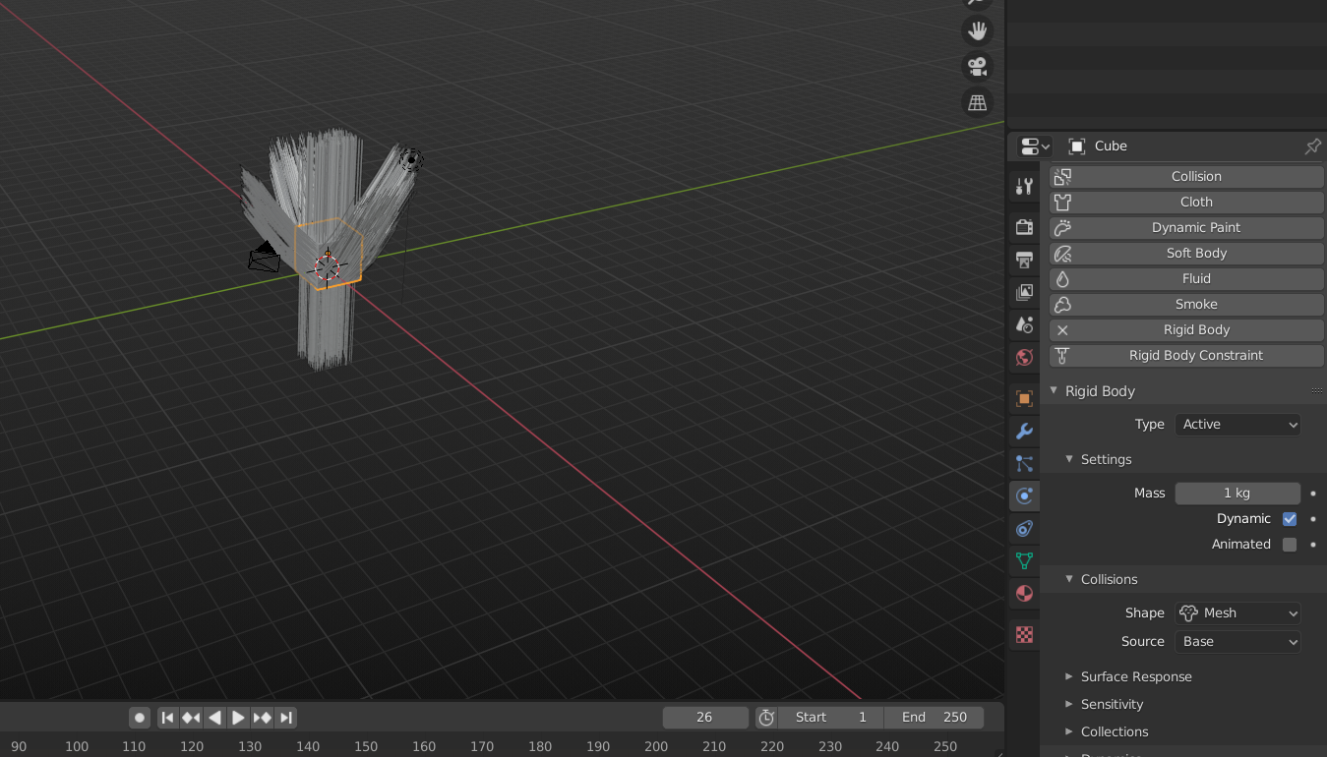Open the Render properties tab
The width and height of the screenshot is (1327, 757).
coord(1024,227)
